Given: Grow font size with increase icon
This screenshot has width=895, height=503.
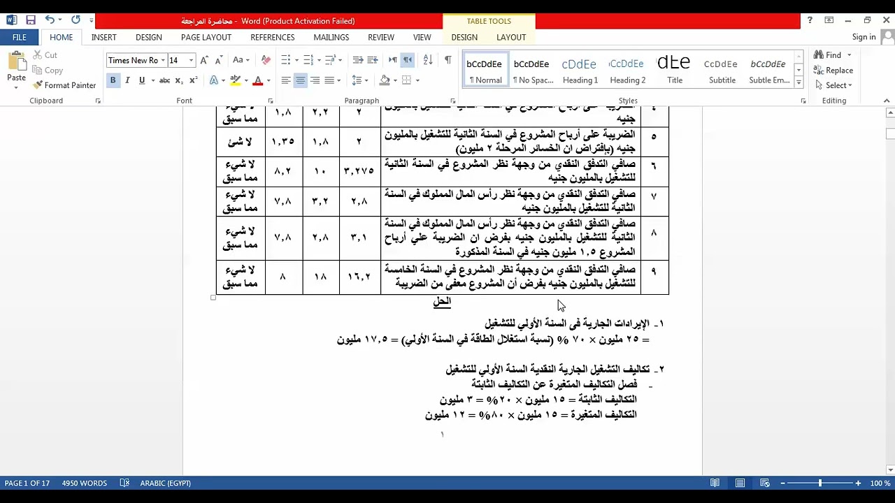Looking at the screenshot, I should coord(205,60).
